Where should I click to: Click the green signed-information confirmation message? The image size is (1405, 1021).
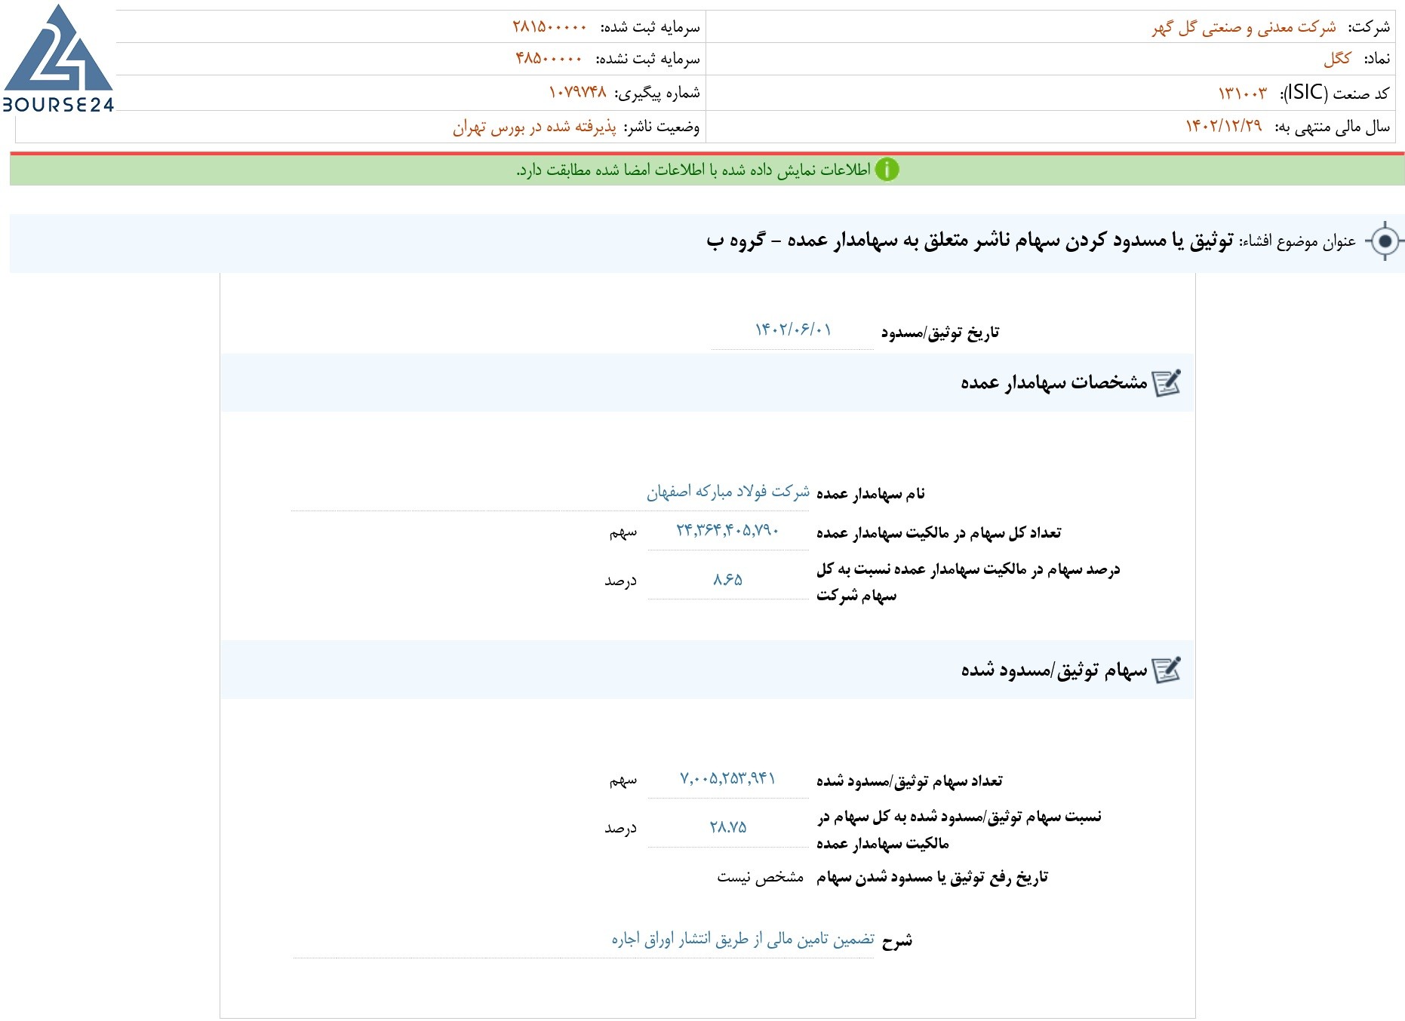point(693,170)
